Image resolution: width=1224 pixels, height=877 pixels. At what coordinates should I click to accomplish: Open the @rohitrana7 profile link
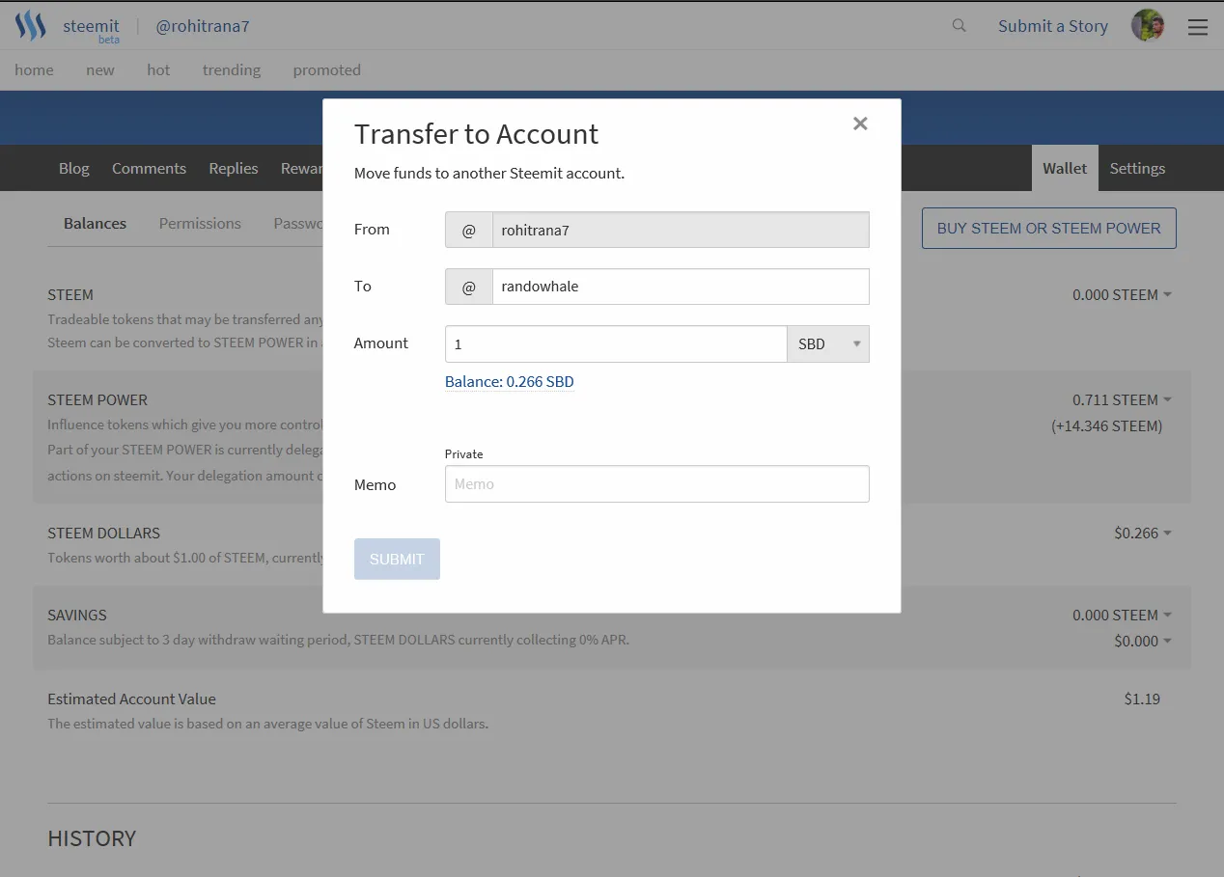coord(203,27)
